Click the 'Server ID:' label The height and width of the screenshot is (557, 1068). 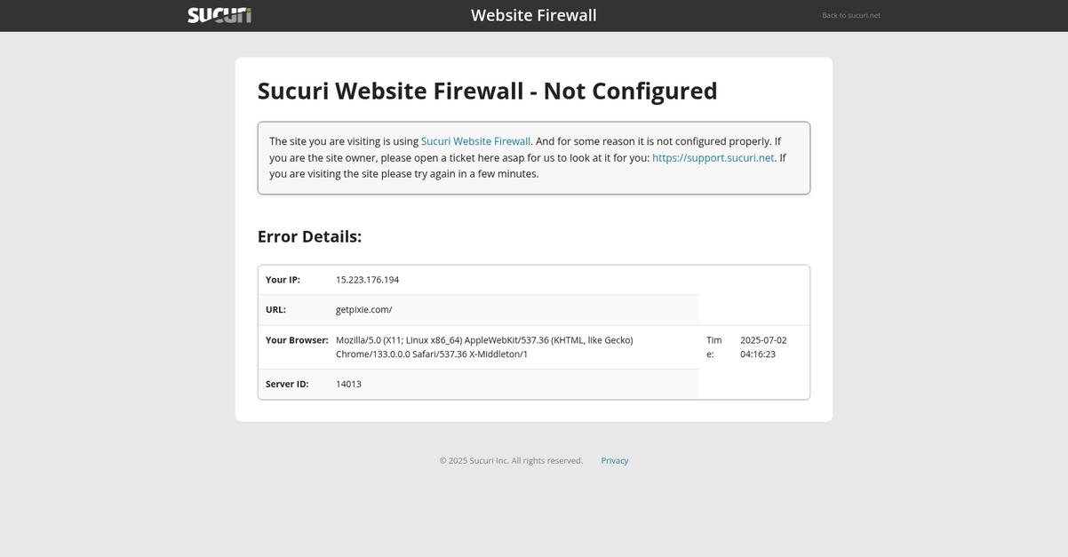287,384
